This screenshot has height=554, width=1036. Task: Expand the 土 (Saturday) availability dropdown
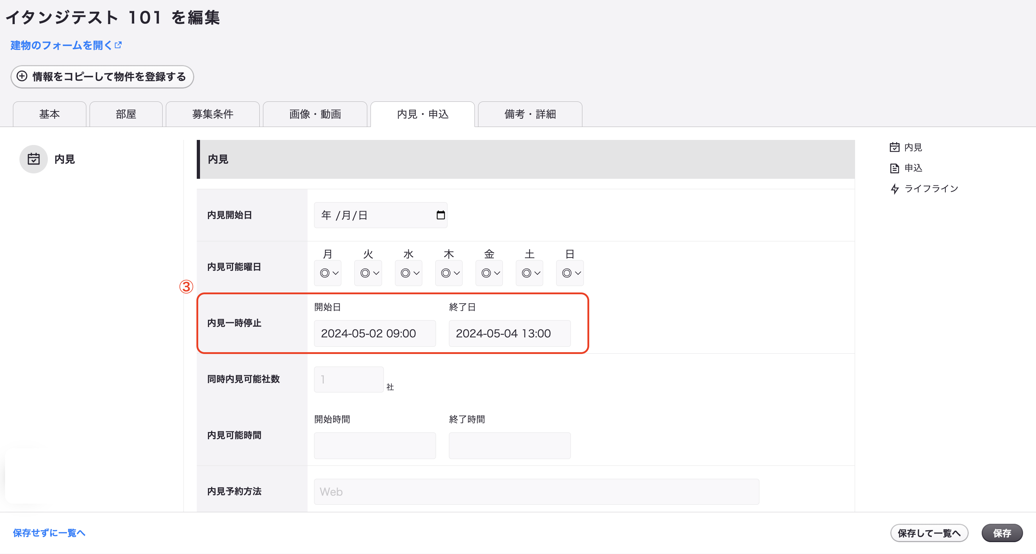click(x=529, y=273)
